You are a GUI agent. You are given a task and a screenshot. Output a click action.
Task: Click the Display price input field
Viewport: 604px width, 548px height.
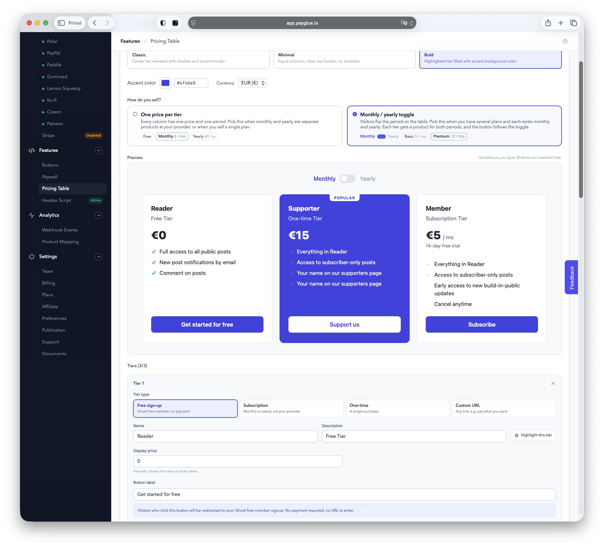click(238, 461)
